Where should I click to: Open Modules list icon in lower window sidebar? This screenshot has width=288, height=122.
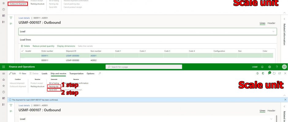click(3, 104)
